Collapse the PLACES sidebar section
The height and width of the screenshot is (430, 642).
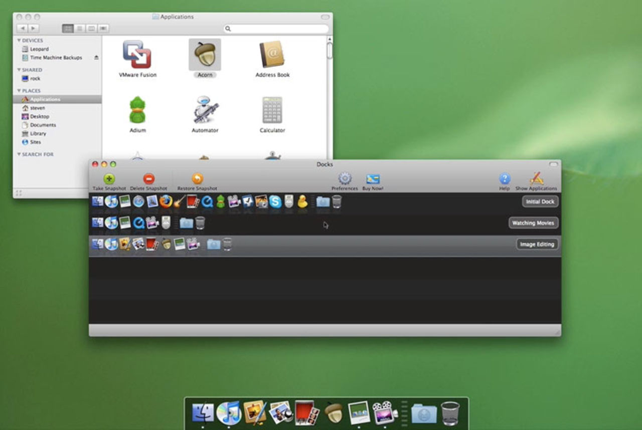click(x=19, y=91)
